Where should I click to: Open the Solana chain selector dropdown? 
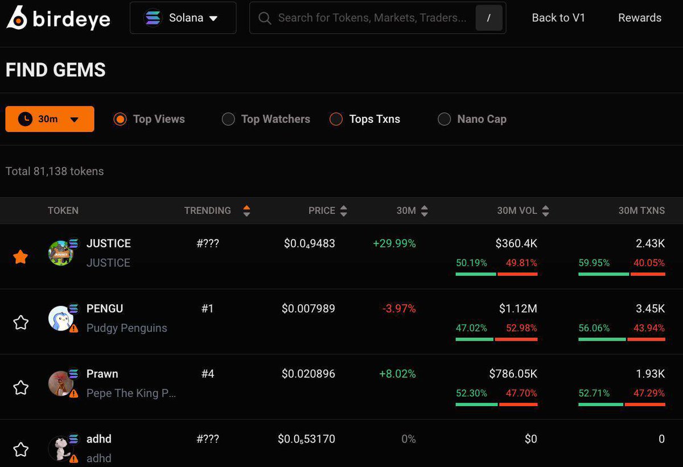coord(183,18)
